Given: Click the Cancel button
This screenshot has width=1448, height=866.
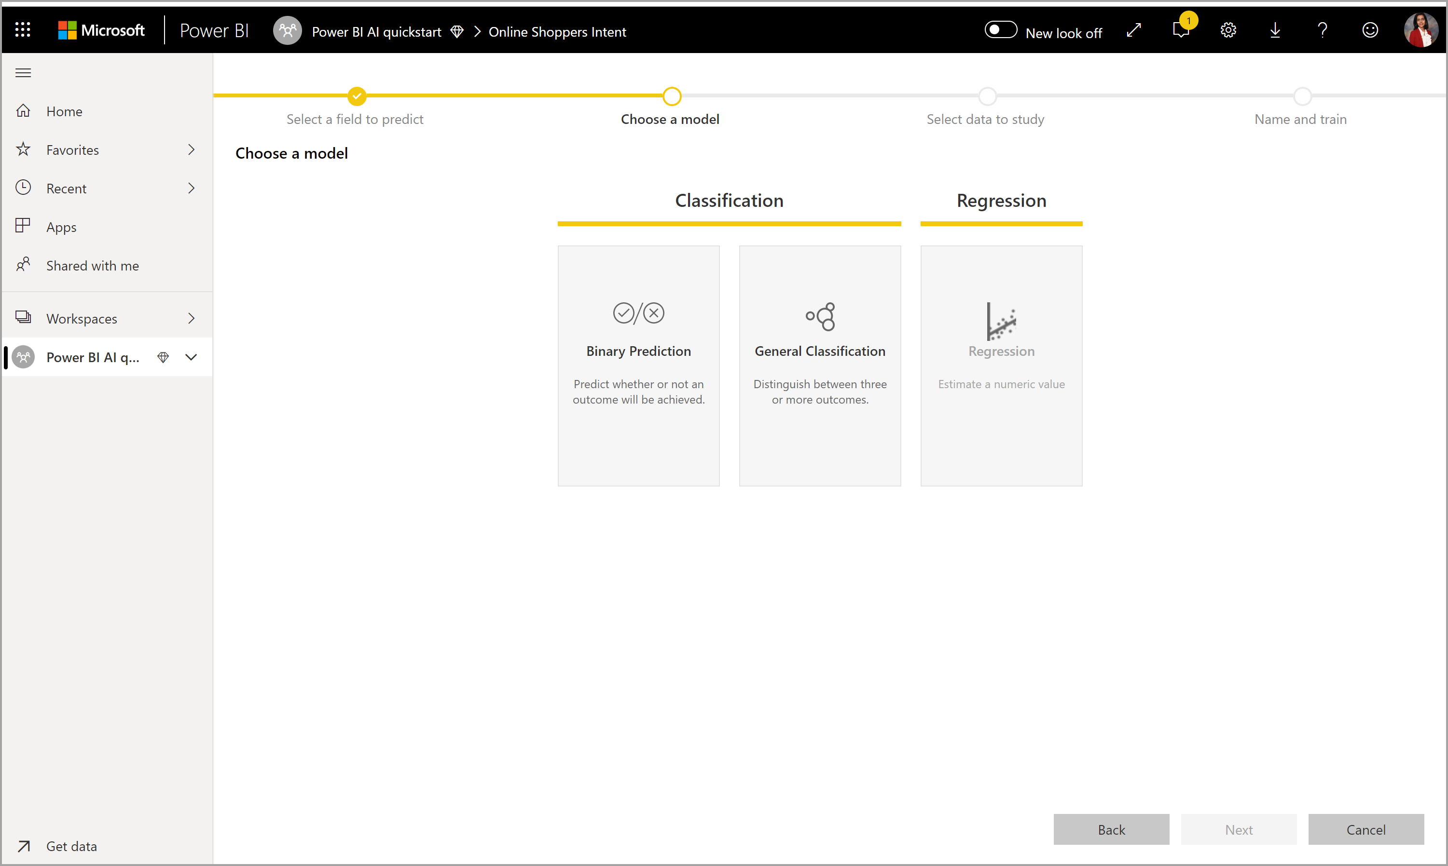Looking at the screenshot, I should click(1365, 829).
